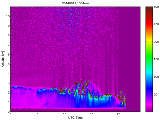Click the x-axis tick label 20
Image resolution: width=160 pixels, height=120 pixels.
(x=119, y=114)
